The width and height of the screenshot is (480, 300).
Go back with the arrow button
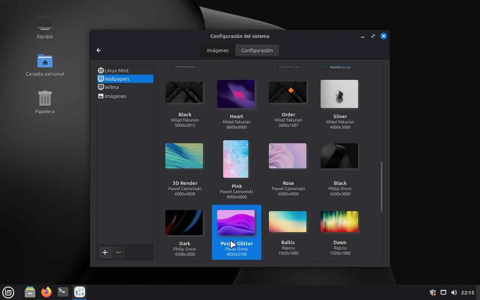(x=99, y=50)
